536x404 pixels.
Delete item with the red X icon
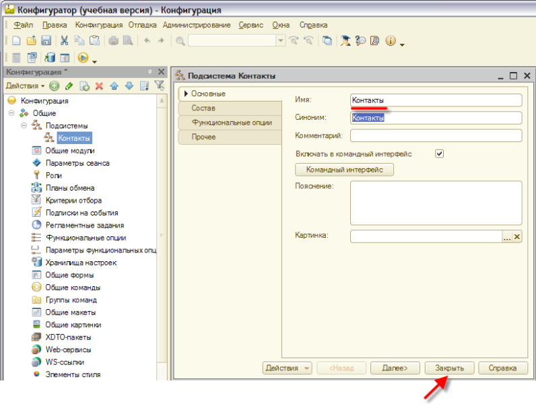[x=99, y=86]
